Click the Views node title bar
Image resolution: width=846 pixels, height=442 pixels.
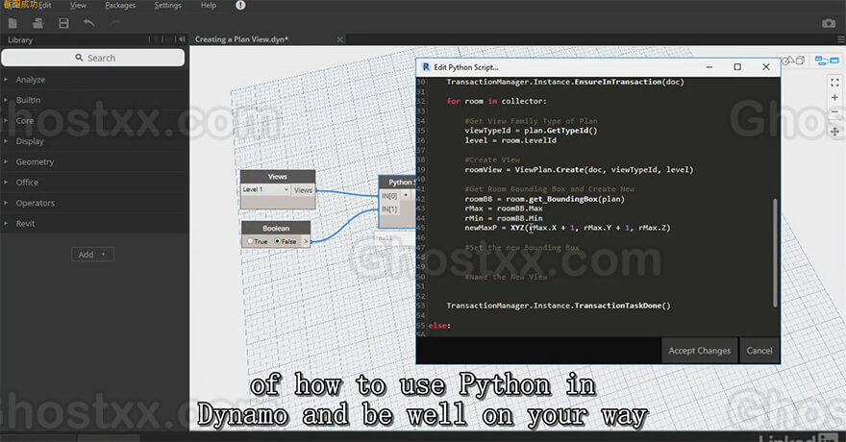coord(277,176)
